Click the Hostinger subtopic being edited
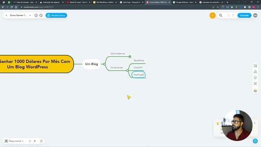 pos(139,75)
